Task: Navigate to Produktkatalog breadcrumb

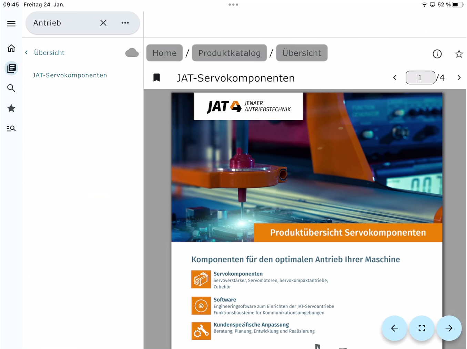Action: coord(229,53)
